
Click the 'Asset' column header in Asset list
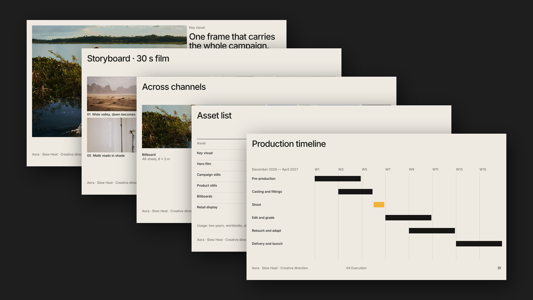tap(201, 143)
